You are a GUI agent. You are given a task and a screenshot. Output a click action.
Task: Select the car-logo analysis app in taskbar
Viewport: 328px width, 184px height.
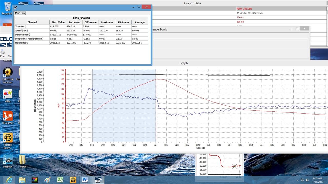click(x=98, y=180)
